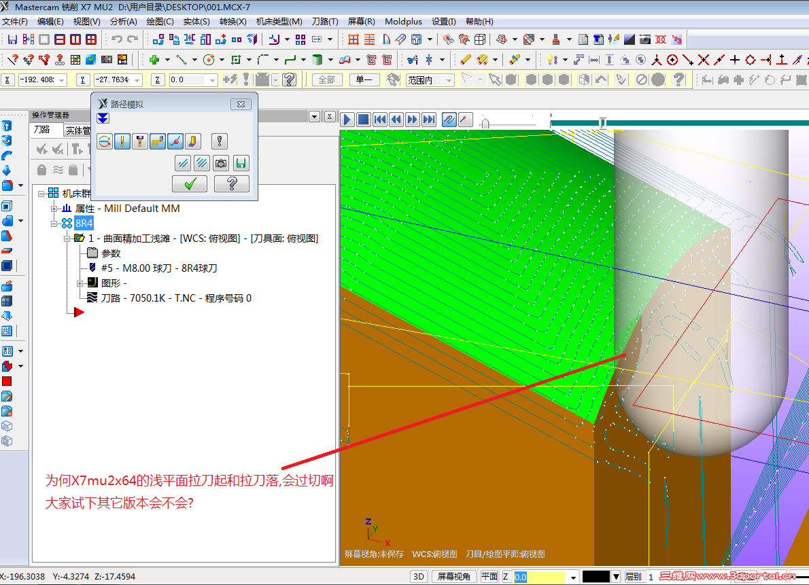Expand the 属性 - Mill Default MM node
809x585 pixels.
coord(54,209)
